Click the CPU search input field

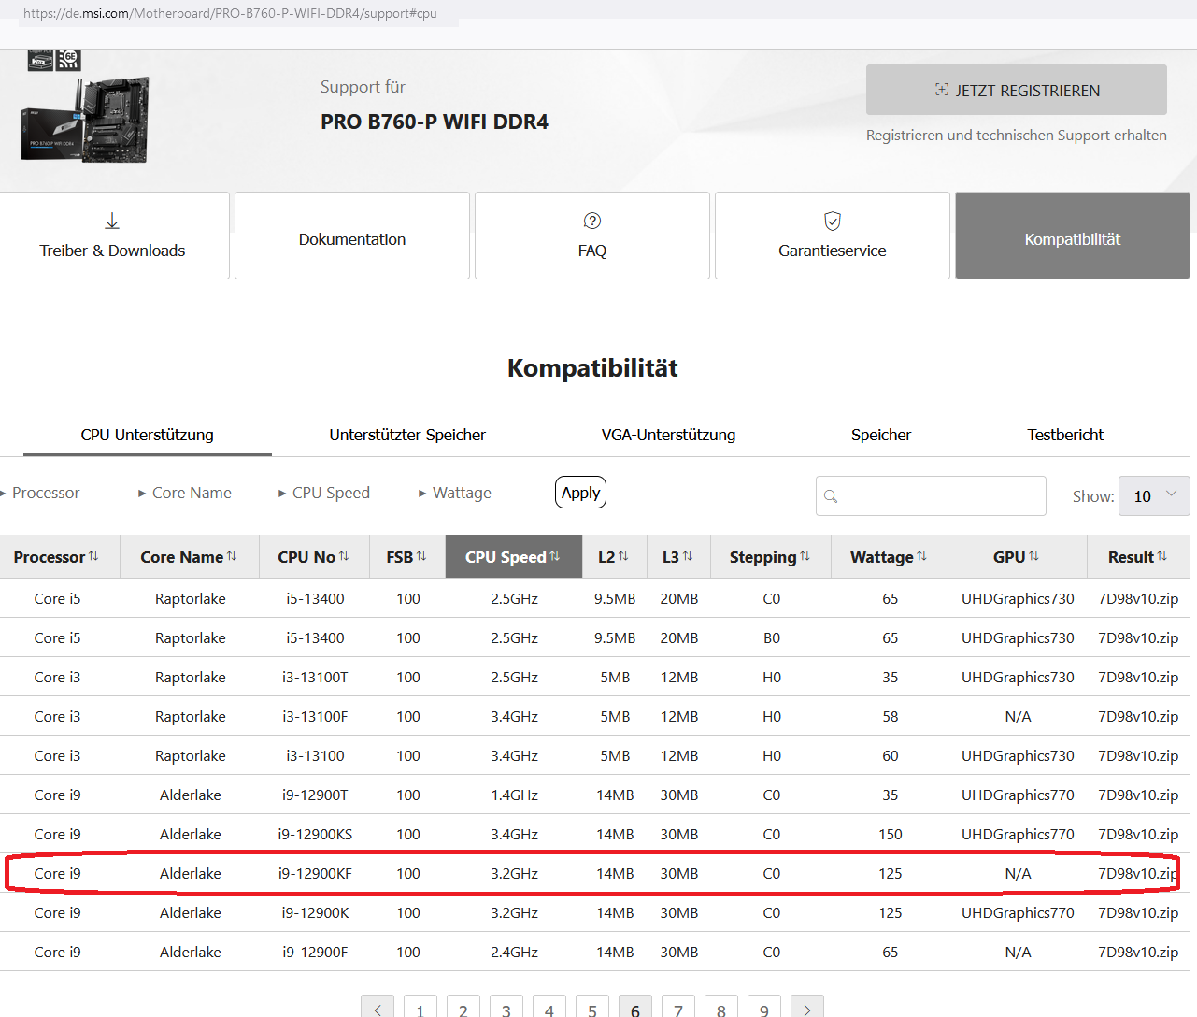931,496
